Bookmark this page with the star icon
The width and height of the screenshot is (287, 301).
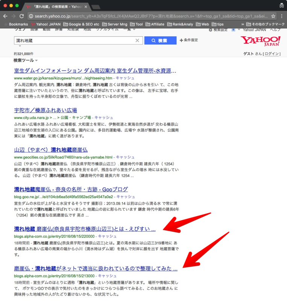coord(273,16)
